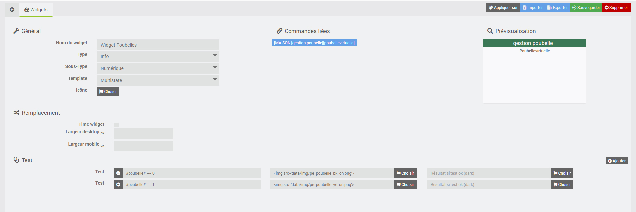Click the Largeur desktop input field
Screen dimensions: 636x212
[143, 134]
